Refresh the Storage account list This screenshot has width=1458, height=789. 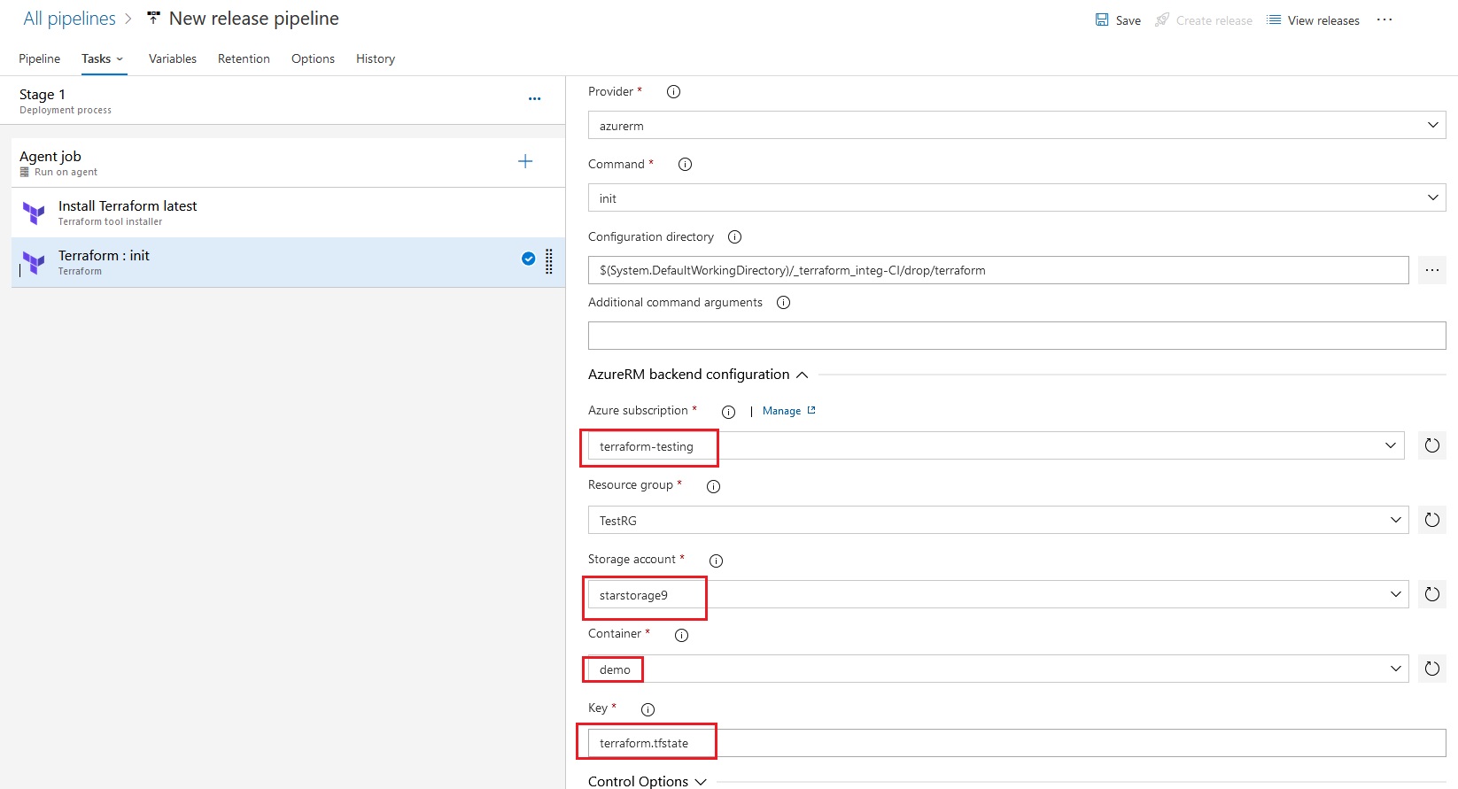tap(1432, 594)
